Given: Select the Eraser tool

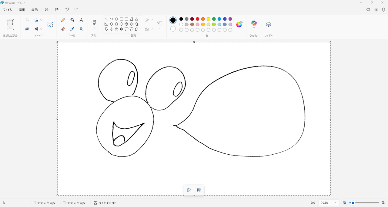Looking at the screenshot, I should 63,29.
